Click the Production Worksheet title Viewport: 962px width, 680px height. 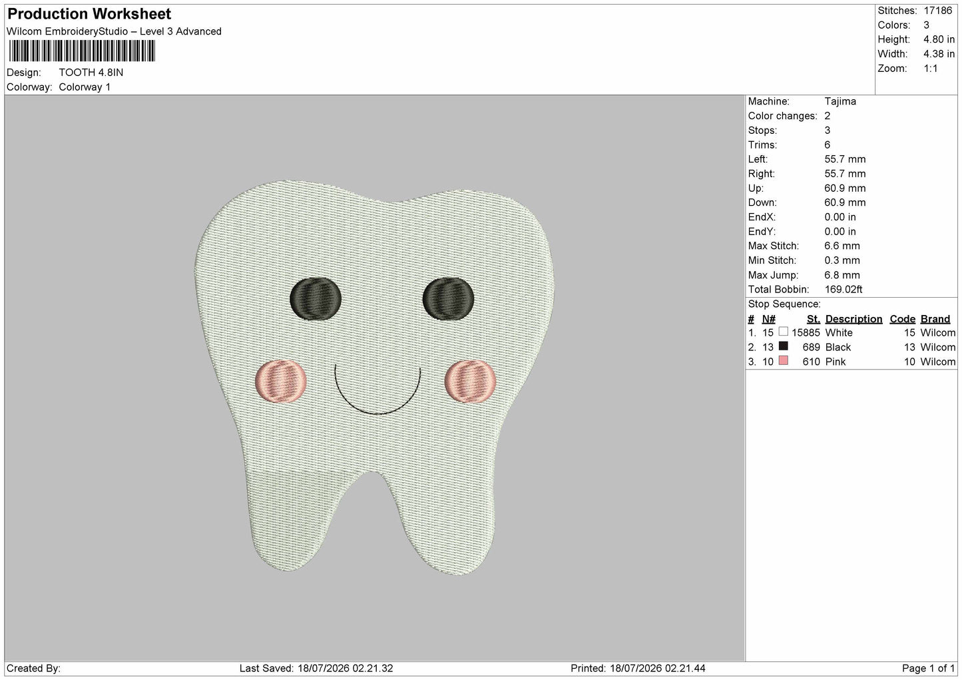click(x=89, y=14)
